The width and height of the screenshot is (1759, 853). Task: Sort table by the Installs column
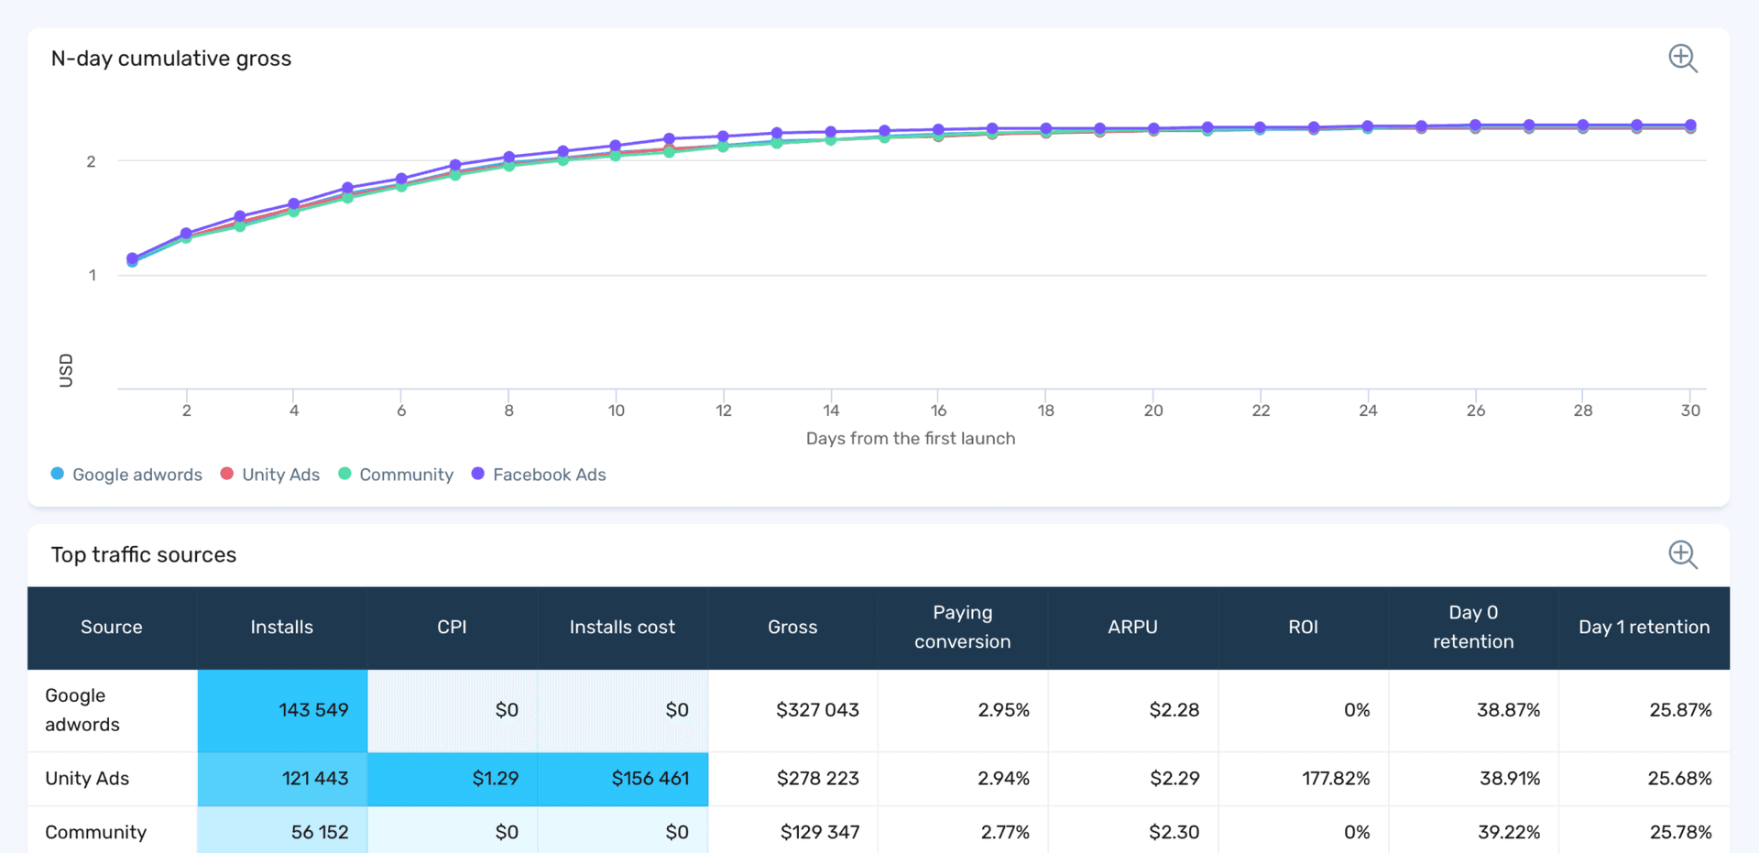coord(281,628)
